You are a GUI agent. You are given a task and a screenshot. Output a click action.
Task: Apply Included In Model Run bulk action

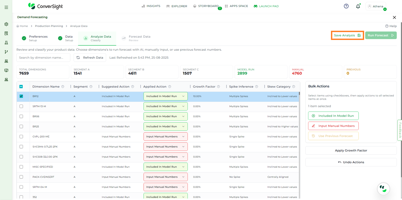[333, 116]
